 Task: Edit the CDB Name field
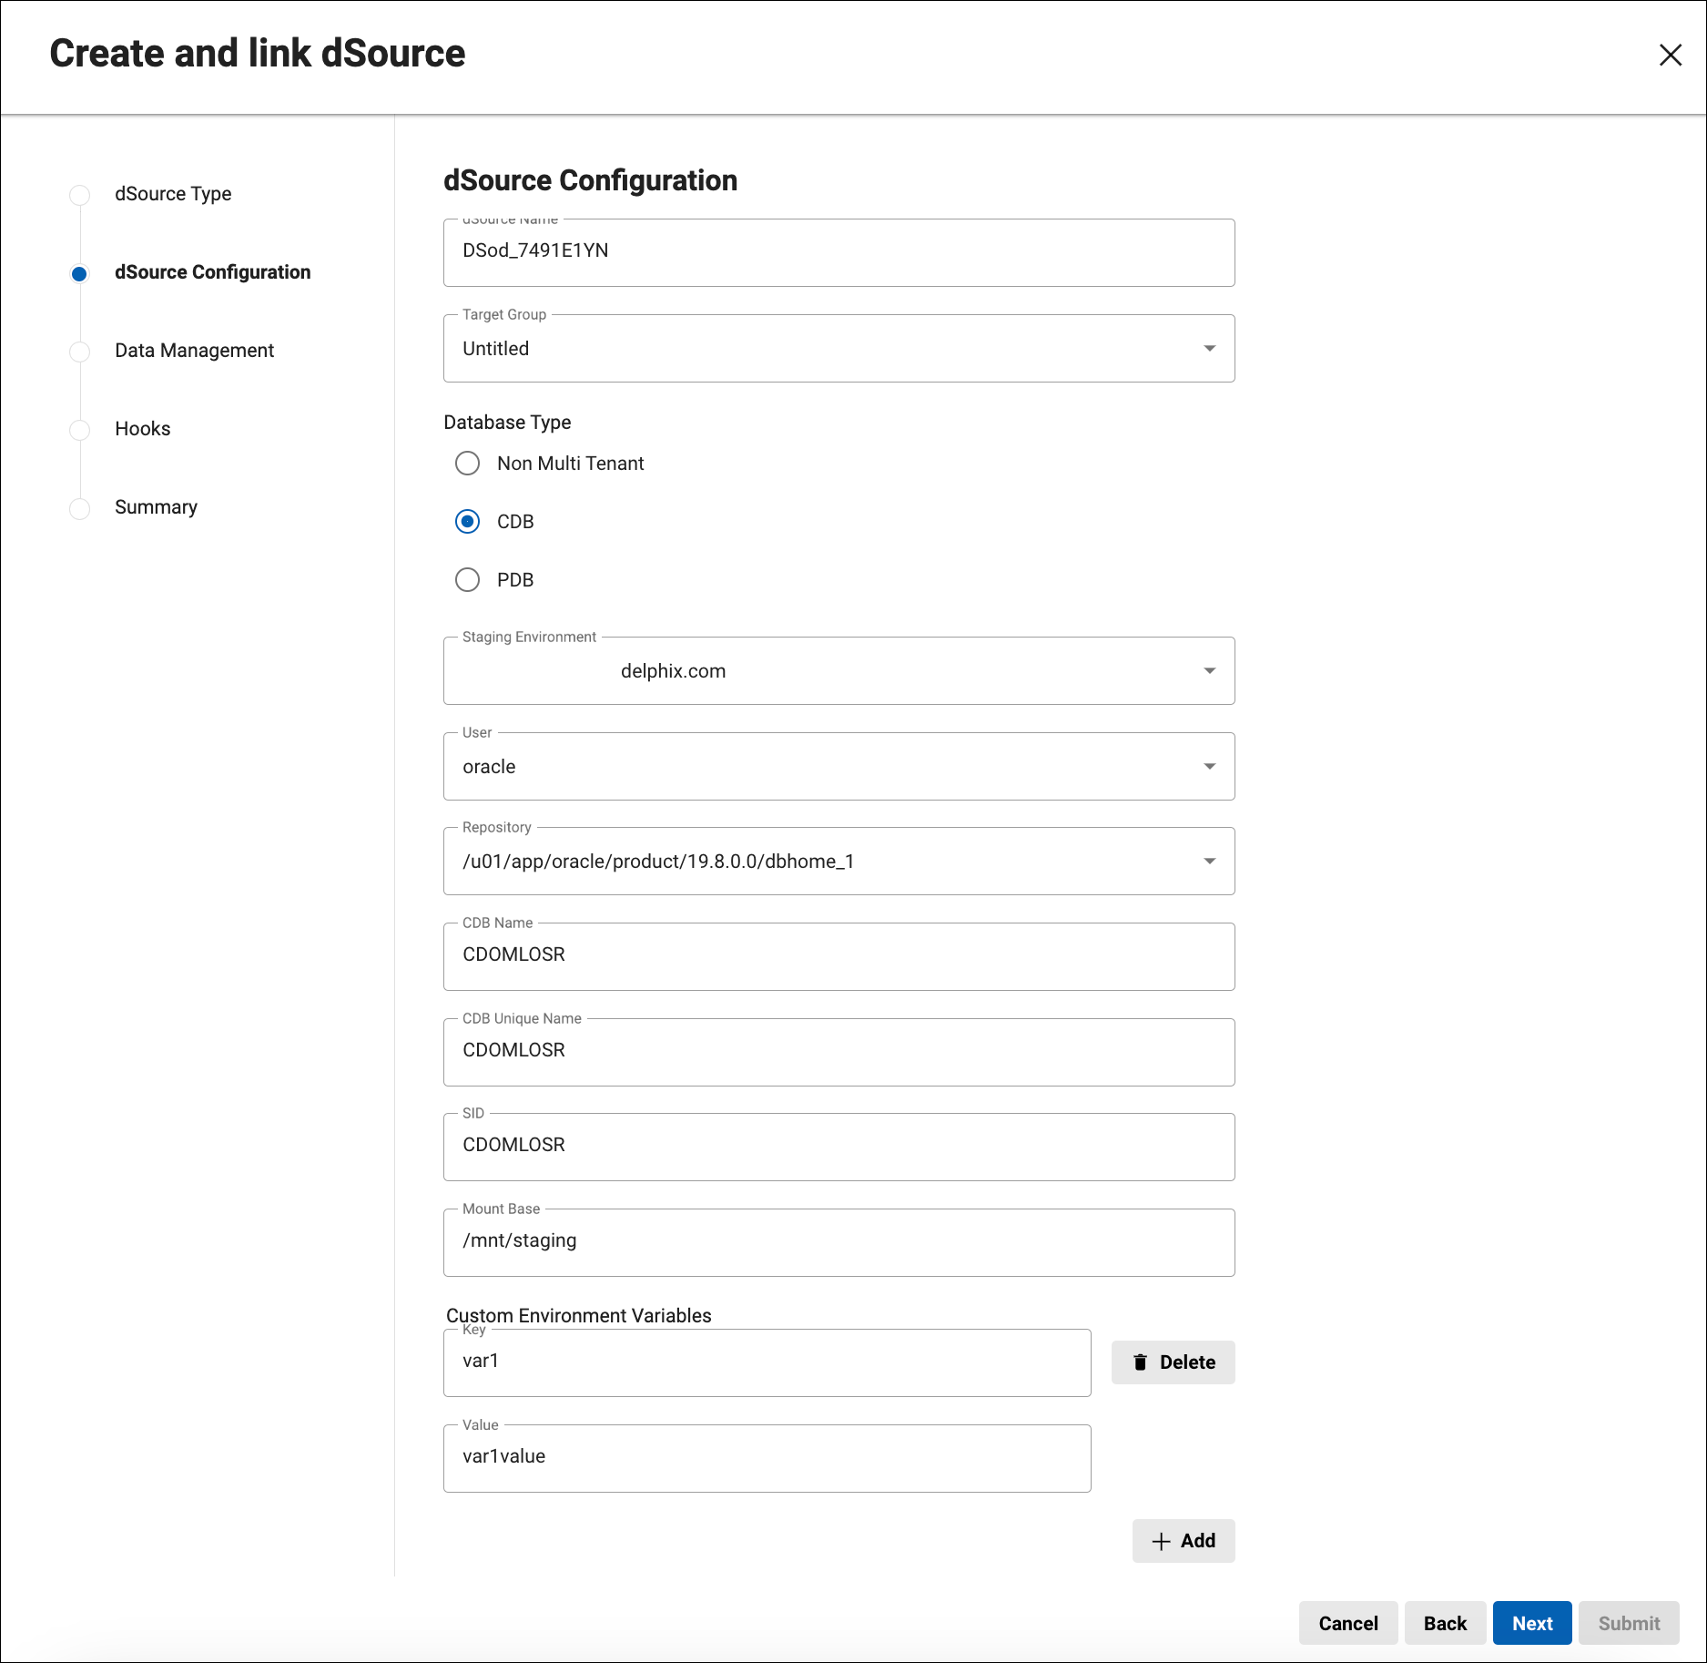(838, 955)
